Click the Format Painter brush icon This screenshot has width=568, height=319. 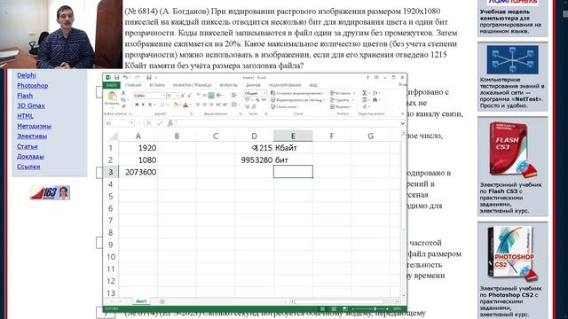pos(124,106)
